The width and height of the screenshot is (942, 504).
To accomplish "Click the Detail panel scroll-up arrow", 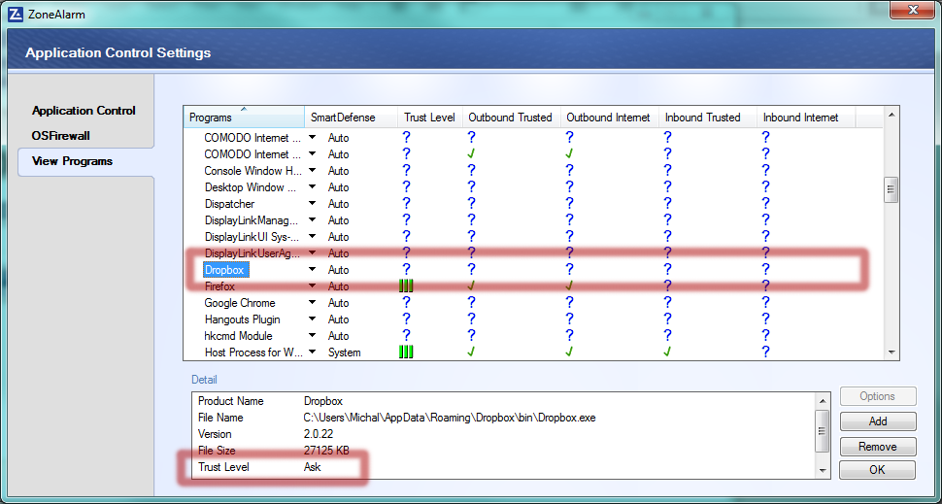I will [x=823, y=399].
